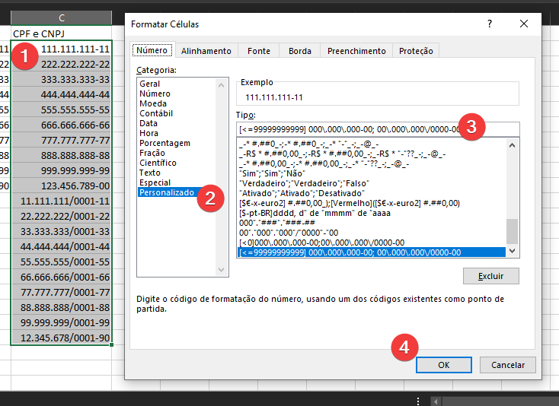Select the [$-pt-BR]dddd date format
Viewport: 559px width, 406px height.
(x=372, y=213)
